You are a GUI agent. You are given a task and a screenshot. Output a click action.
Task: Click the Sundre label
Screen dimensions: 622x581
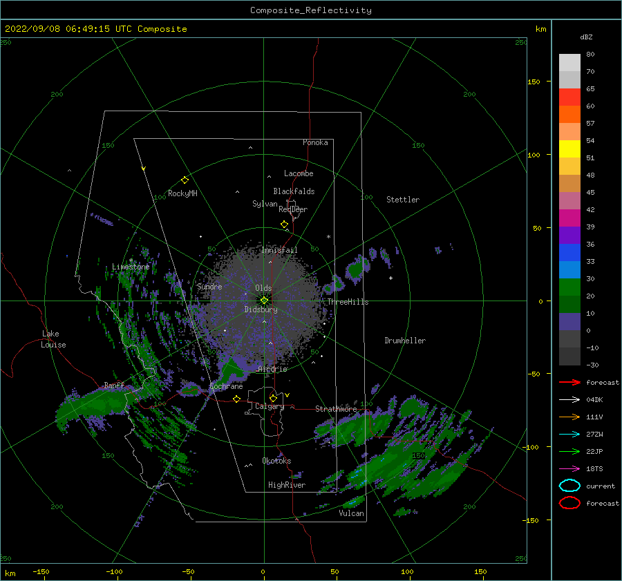[209, 286]
